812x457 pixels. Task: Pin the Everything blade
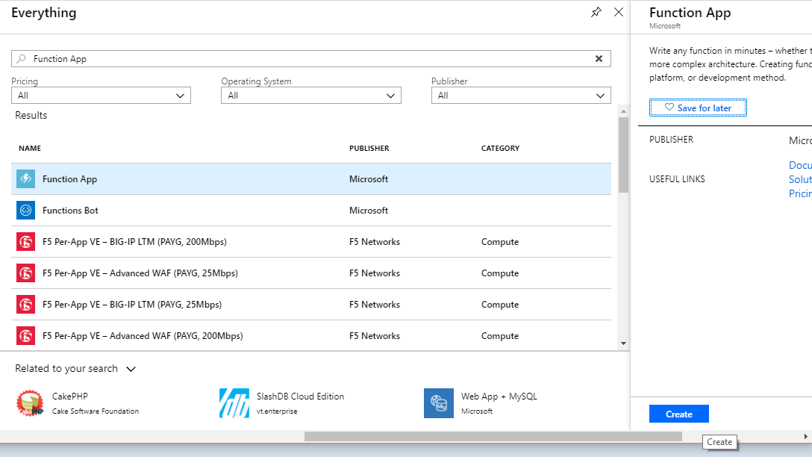tap(596, 12)
